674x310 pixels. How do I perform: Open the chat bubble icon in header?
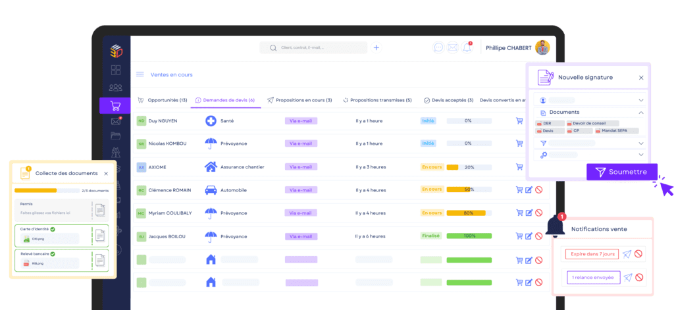(438, 47)
